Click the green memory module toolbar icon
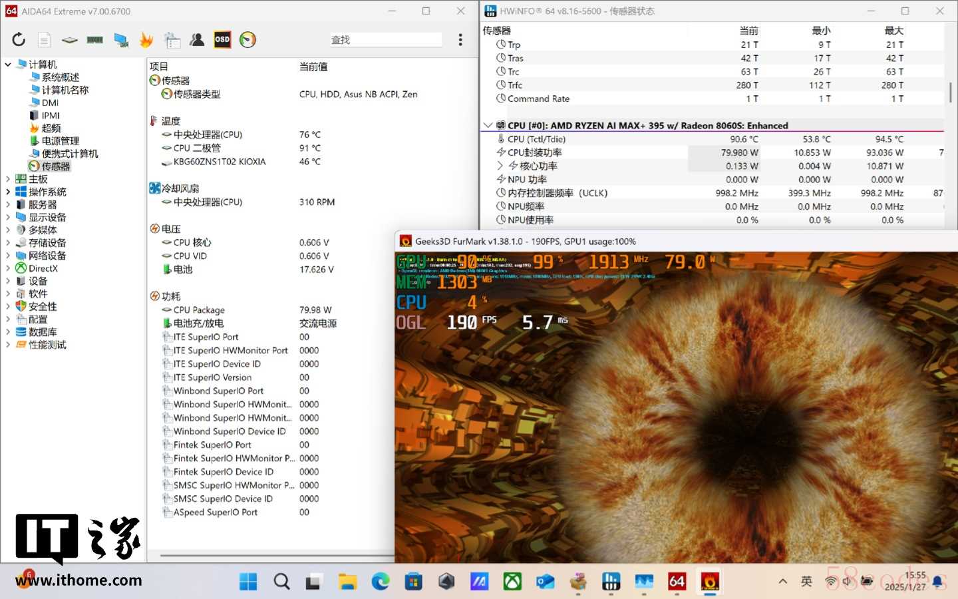Screen dimensions: 958x599 [95, 40]
